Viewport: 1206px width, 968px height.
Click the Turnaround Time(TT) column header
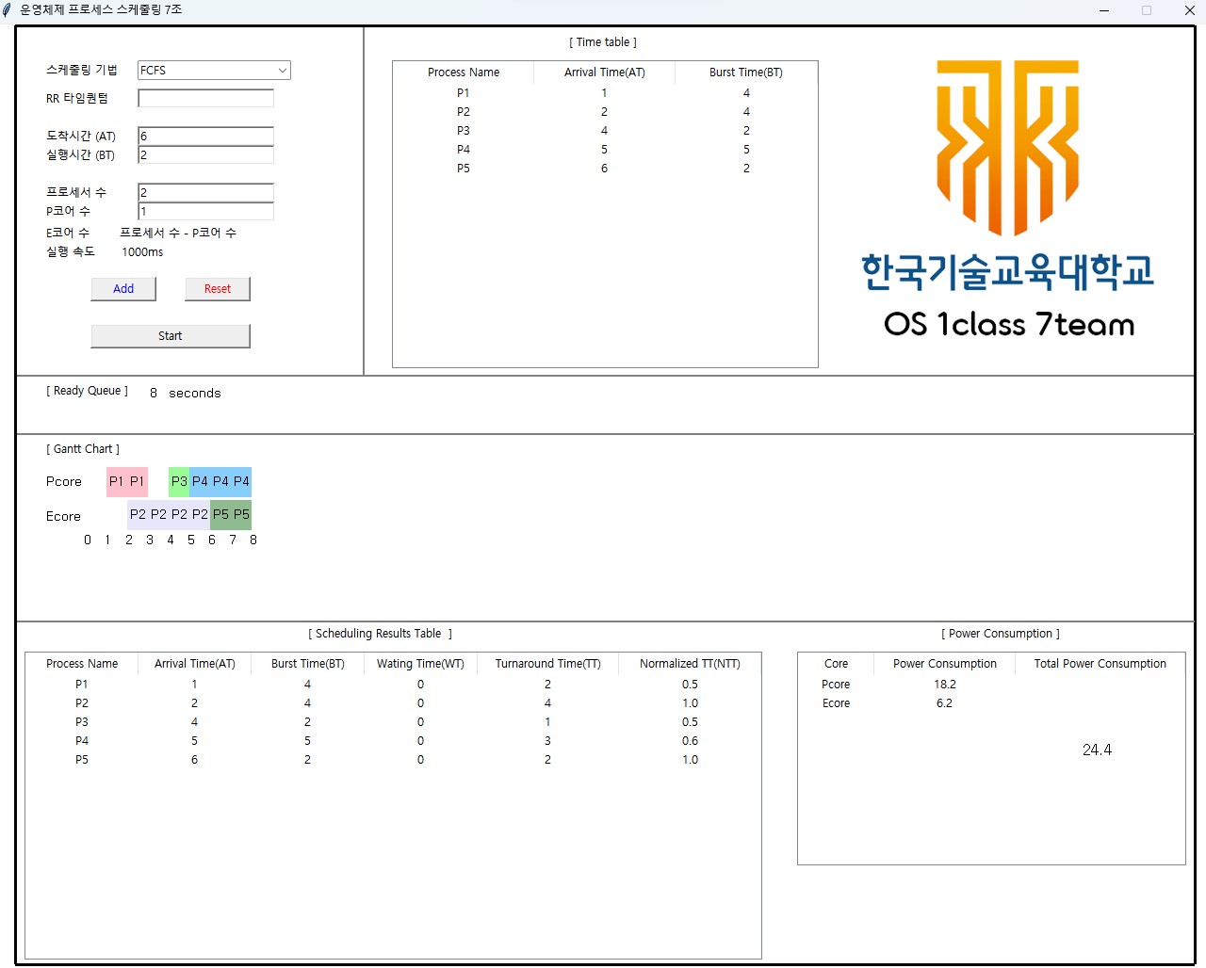click(548, 664)
